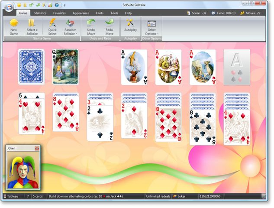
Task: Close the Joker panel
Action: (37, 148)
